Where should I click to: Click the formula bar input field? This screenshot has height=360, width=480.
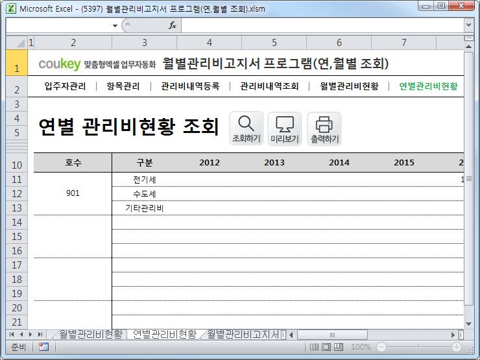pos(322,25)
